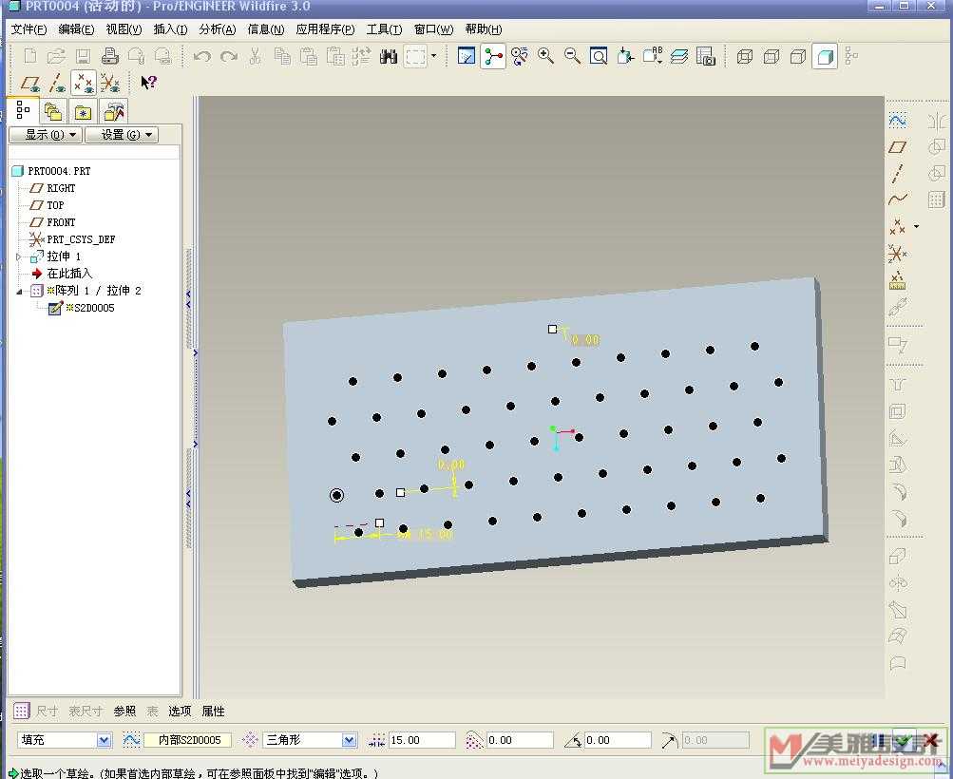Select PRT0004.PRT in model tree
The width and height of the screenshot is (953, 779).
pyautogui.click(x=59, y=171)
